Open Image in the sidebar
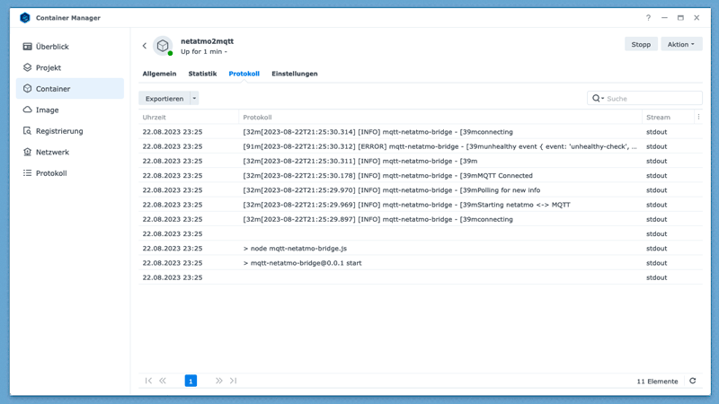Image resolution: width=719 pixels, height=404 pixels. [48, 110]
